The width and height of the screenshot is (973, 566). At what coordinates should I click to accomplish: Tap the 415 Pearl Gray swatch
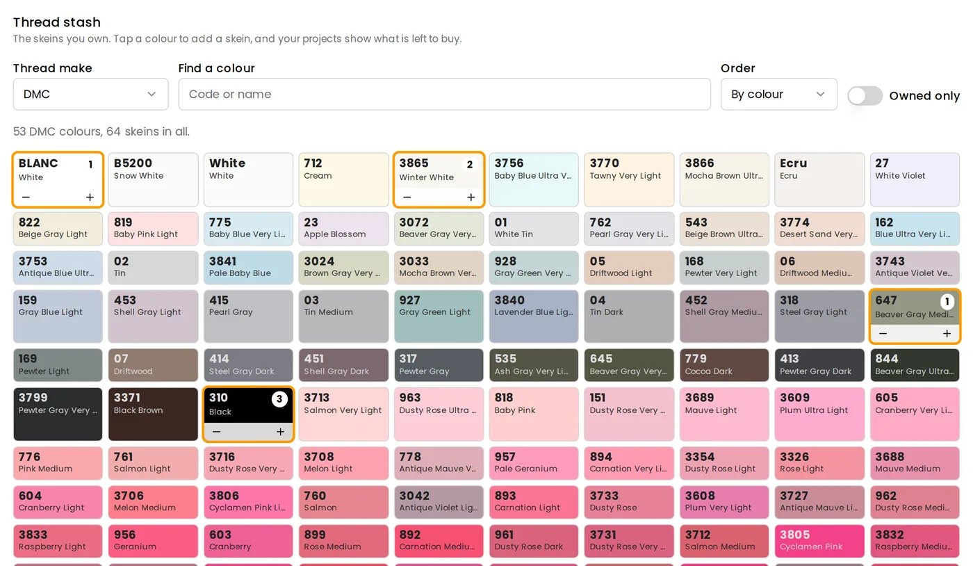pos(248,316)
